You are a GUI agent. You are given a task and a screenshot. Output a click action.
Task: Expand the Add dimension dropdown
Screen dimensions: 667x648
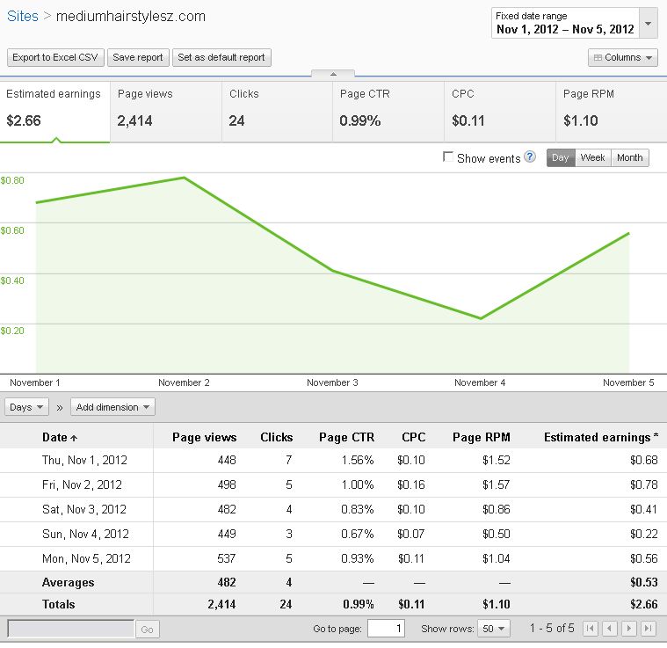click(x=114, y=407)
